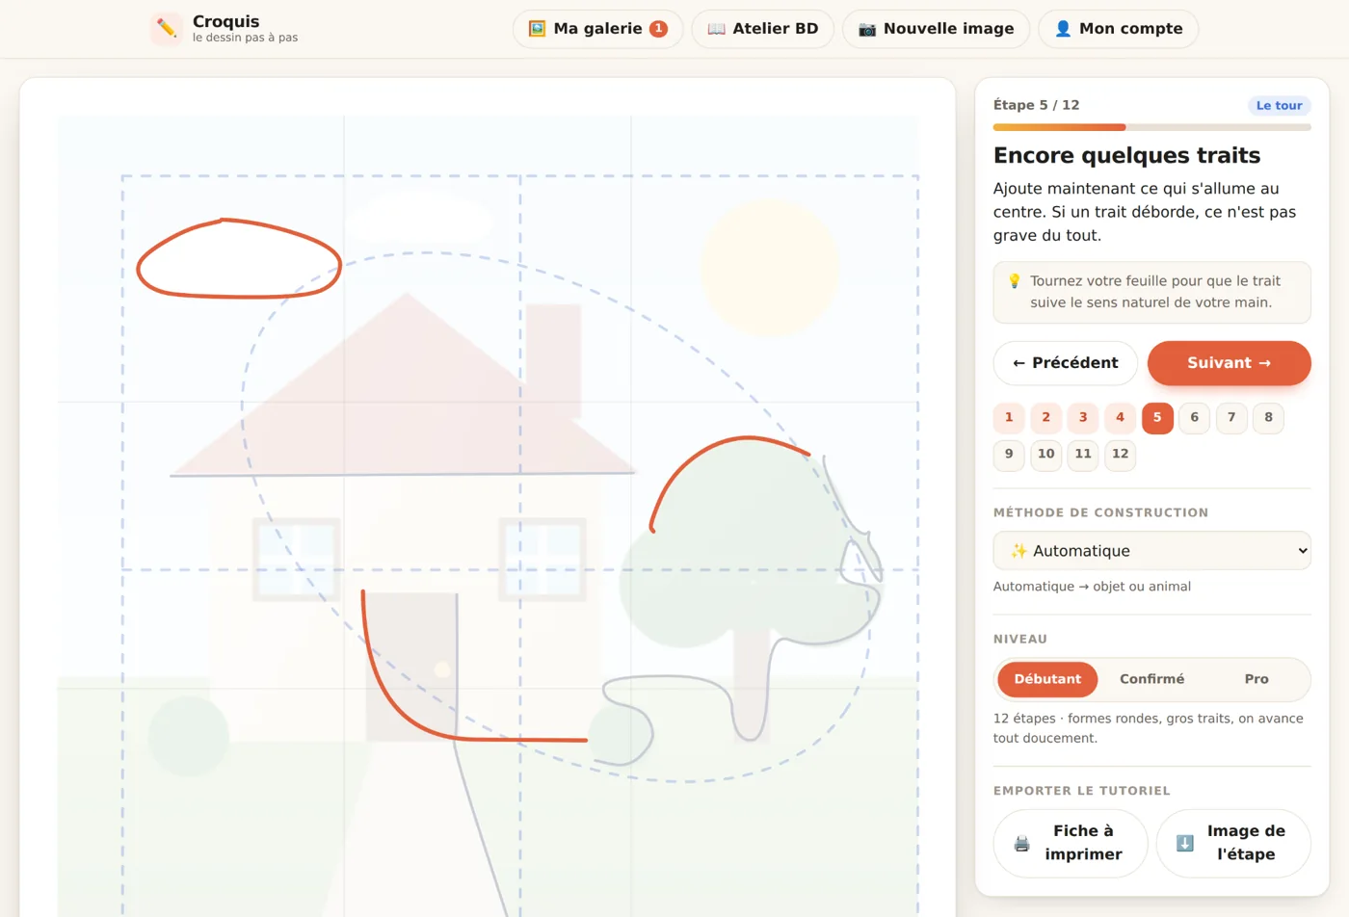
Task: Go back with the Précédent button
Action: 1065,363
